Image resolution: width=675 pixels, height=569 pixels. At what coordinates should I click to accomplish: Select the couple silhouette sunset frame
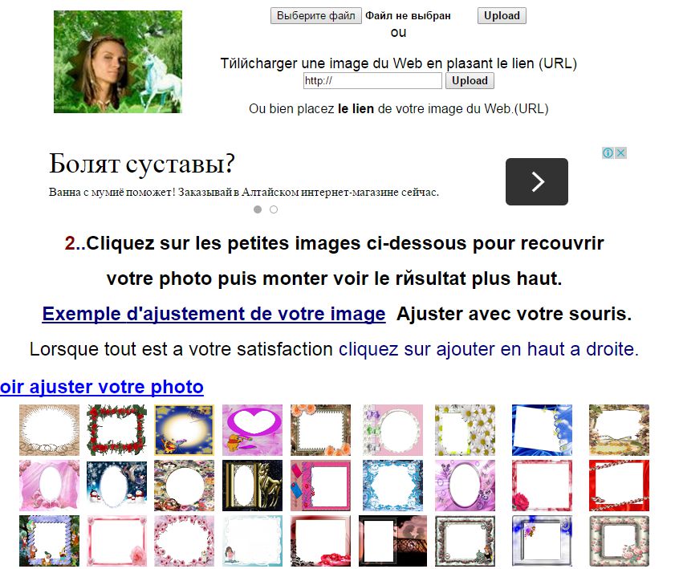click(392, 541)
